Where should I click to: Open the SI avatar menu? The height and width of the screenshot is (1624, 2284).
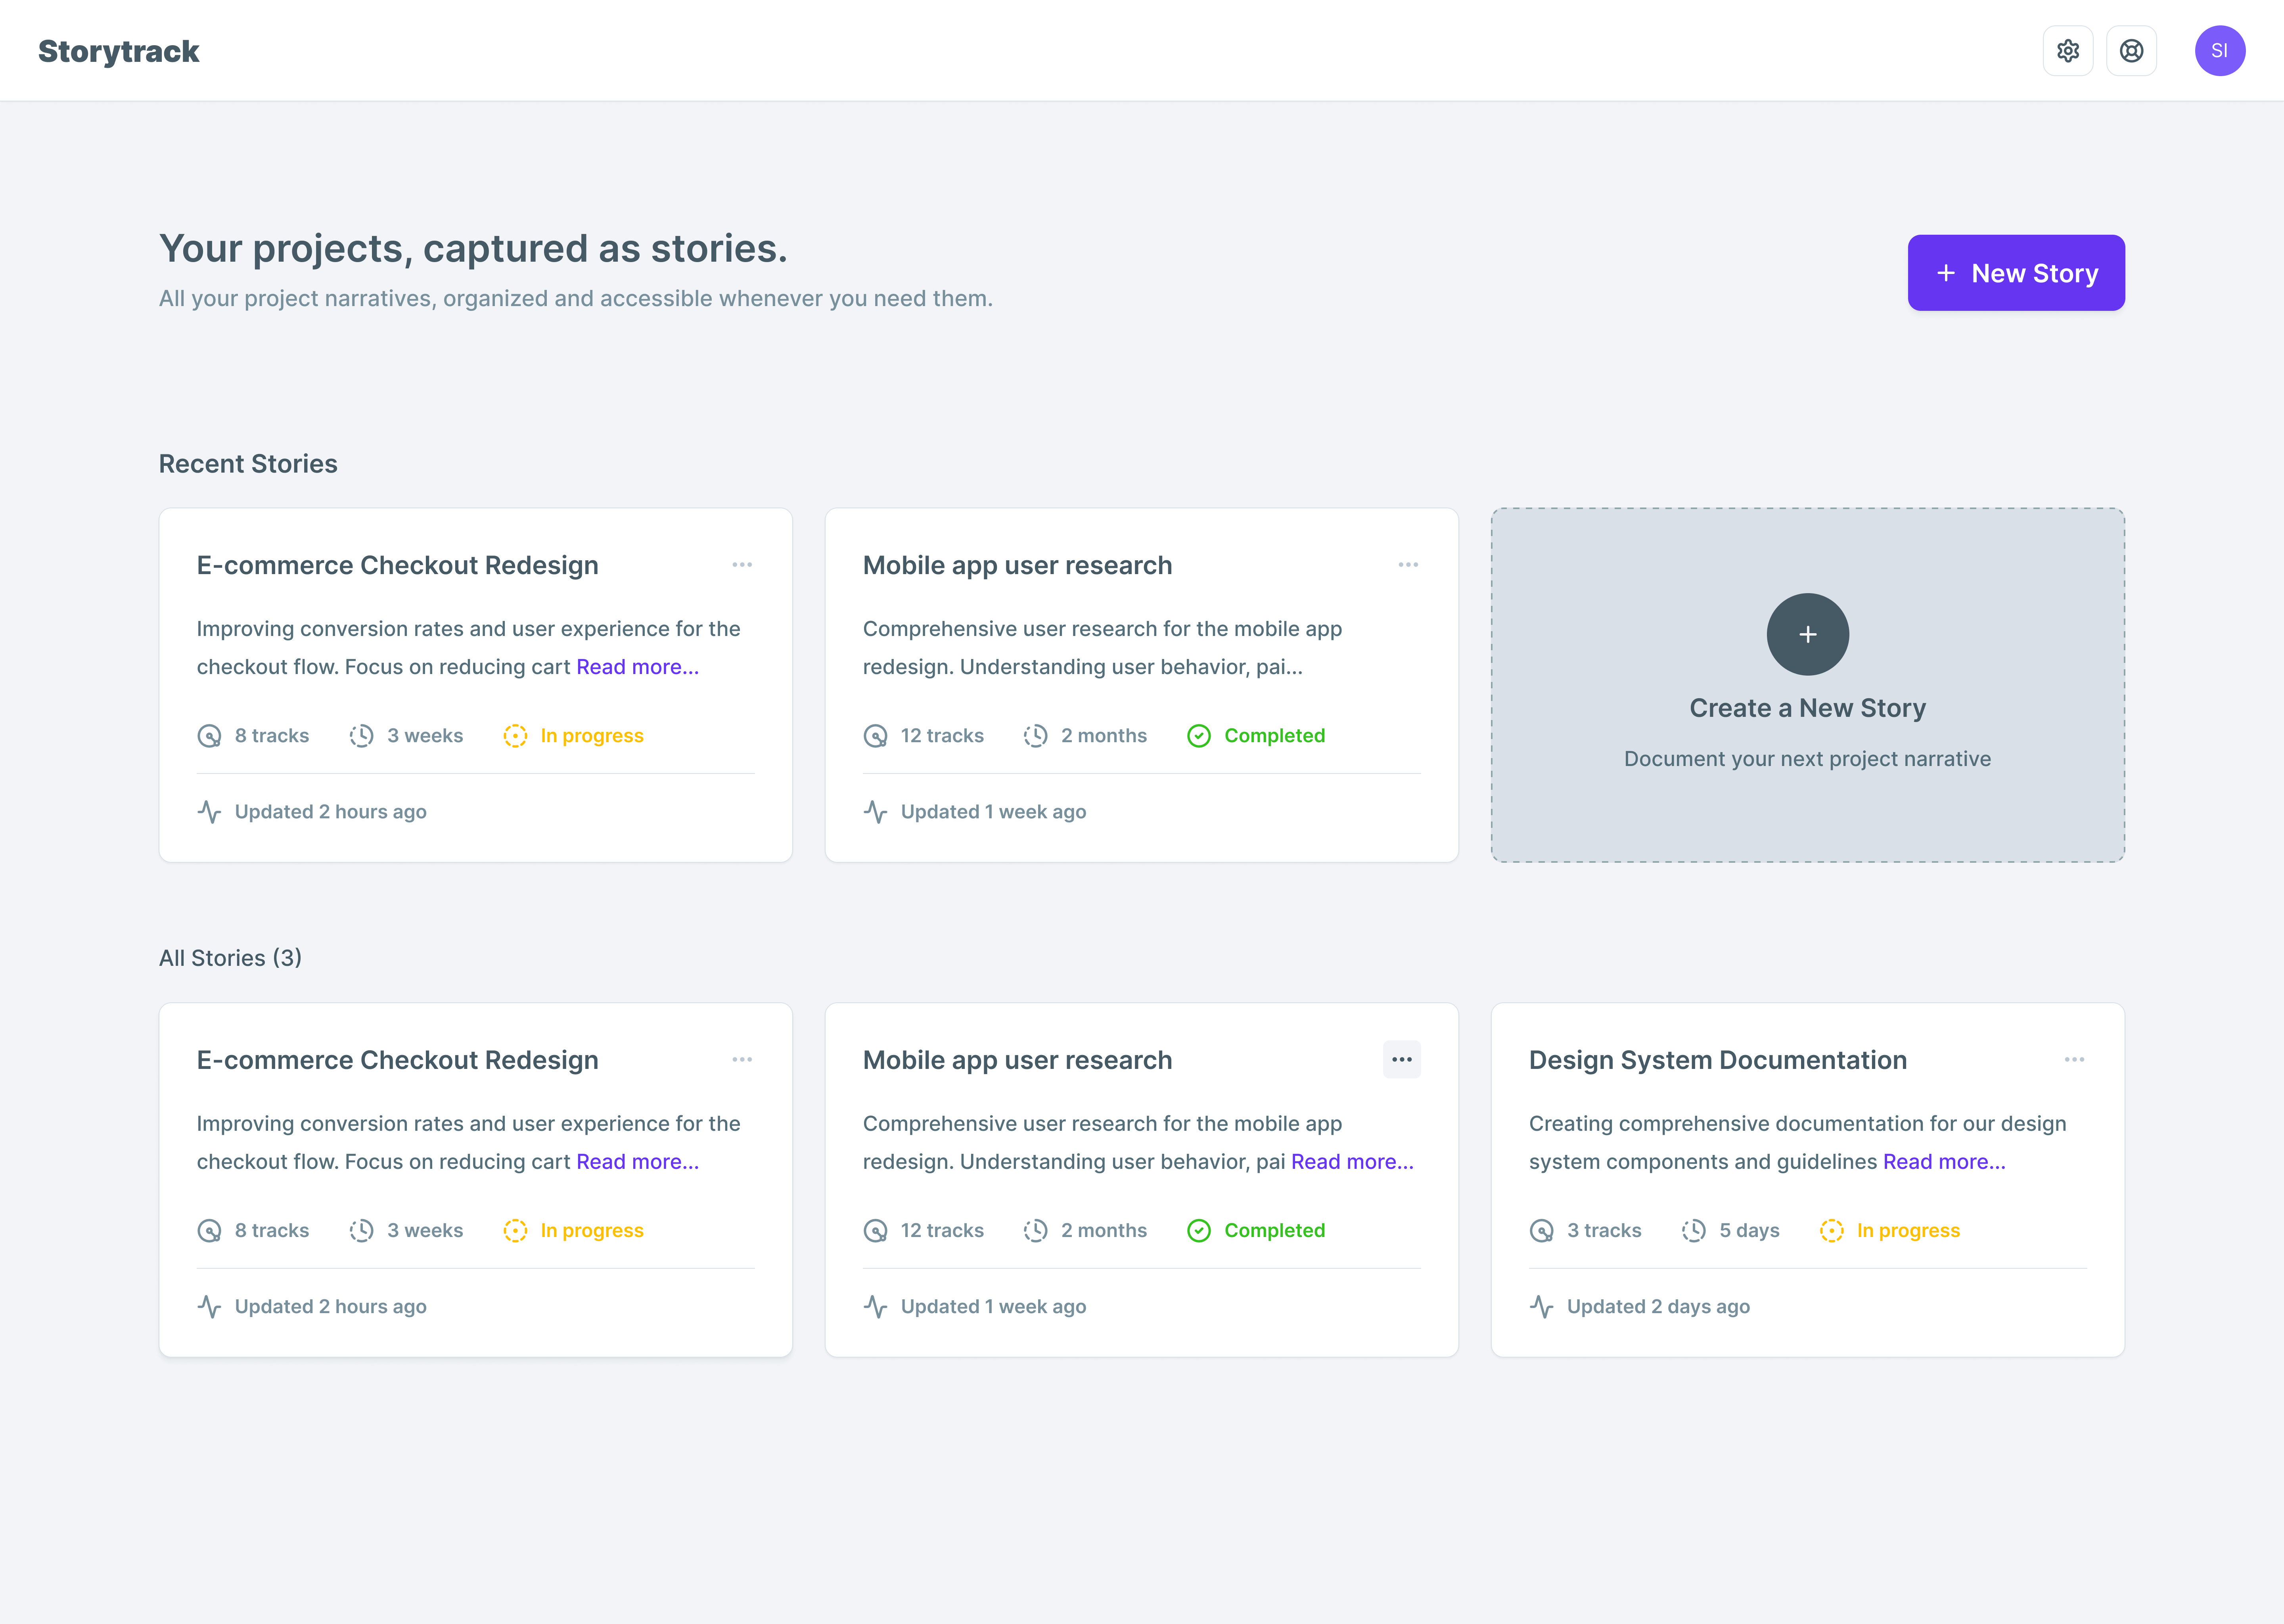pyautogui.click(x=2220, y=50)
